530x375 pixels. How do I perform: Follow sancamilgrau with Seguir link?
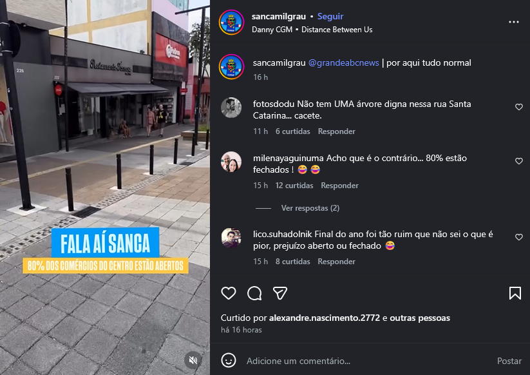tap(330, 16)
